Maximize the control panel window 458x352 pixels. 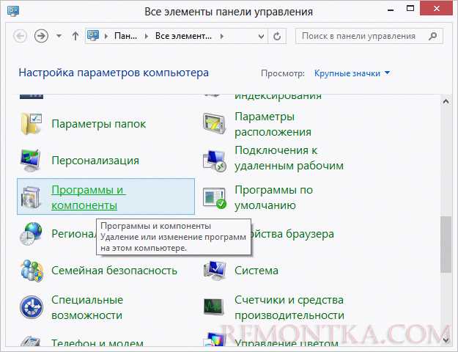(x=410, y=9)
